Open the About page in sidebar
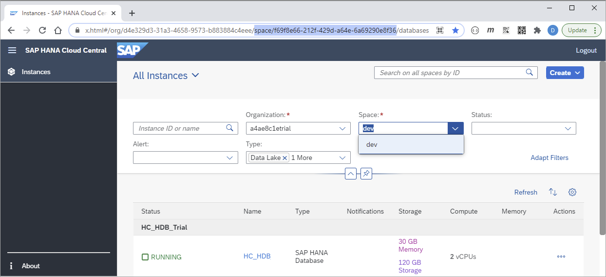This screenshot has height=277, width=606. point(31,266)
